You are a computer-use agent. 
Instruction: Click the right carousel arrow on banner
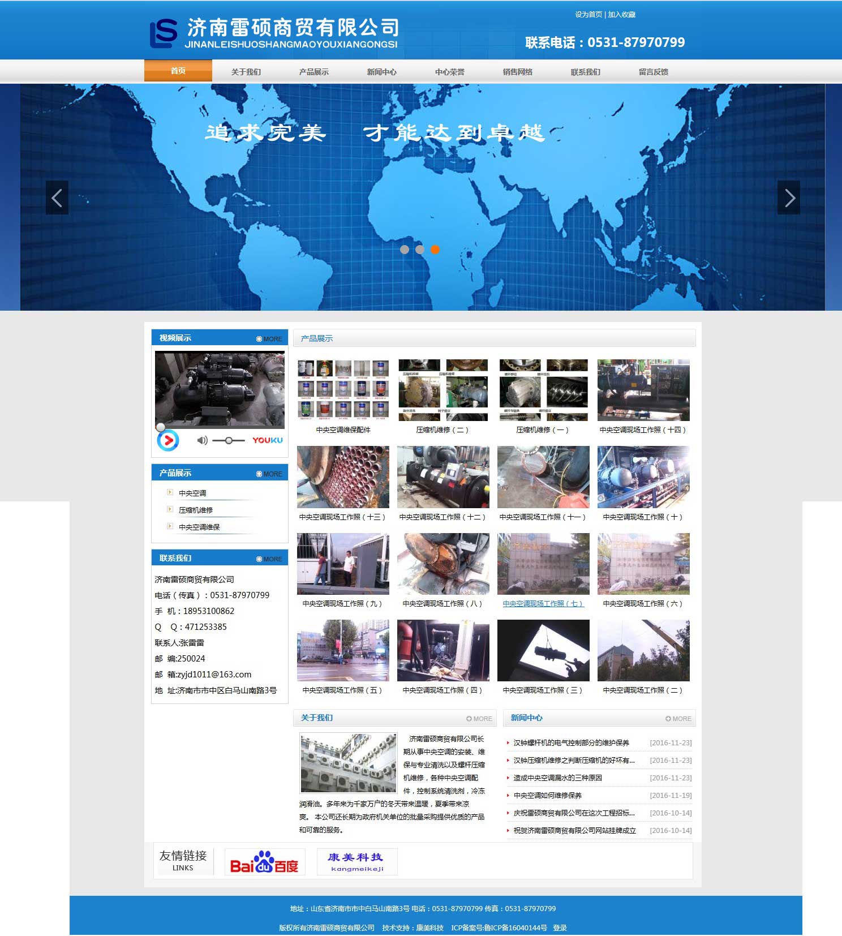click(x=788, y=197)
